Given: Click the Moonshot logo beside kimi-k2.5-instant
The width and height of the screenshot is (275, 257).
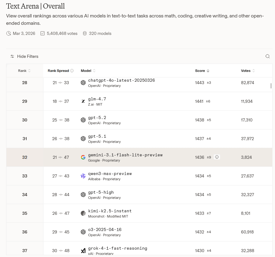Looking at the screenshot, I should point(83,213).
